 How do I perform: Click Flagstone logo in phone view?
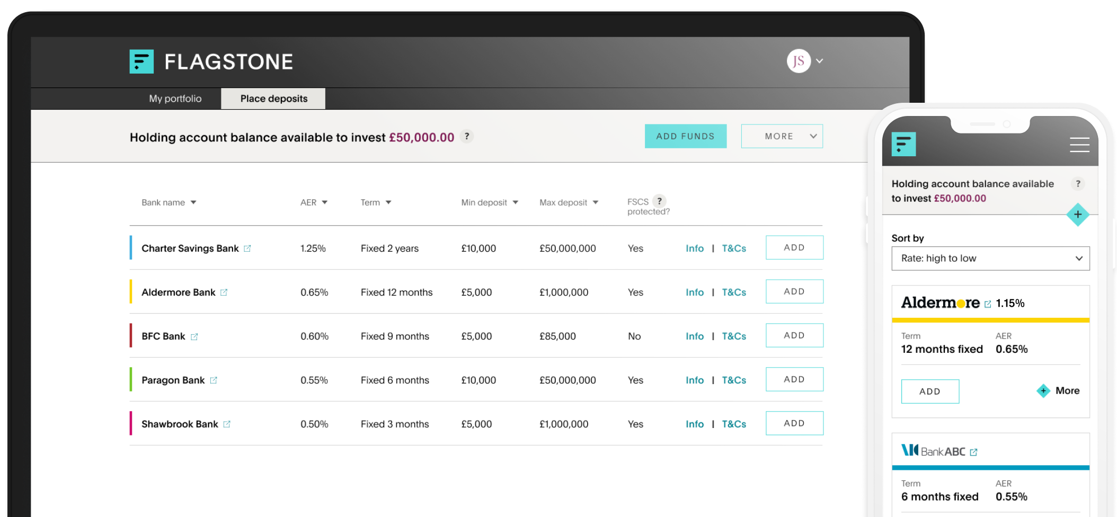pyautogui.click(x=903, y=144)
